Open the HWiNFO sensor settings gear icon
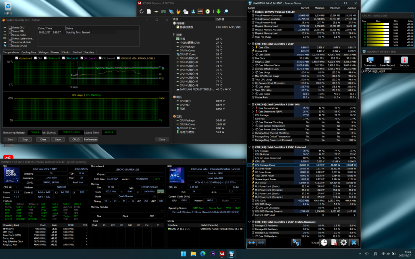 pyautogui.click(x=344, y=243)
